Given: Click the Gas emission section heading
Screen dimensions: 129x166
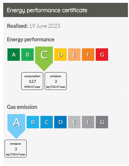Looking at the screenshot, I should 22,107.
